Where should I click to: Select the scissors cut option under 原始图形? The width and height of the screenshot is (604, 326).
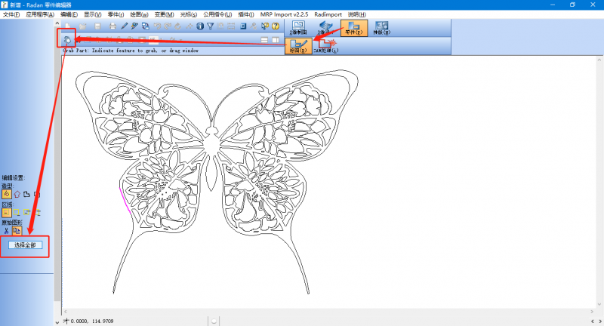[6, 231]
